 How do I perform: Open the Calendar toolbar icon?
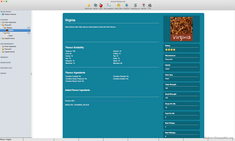[143, 5]
